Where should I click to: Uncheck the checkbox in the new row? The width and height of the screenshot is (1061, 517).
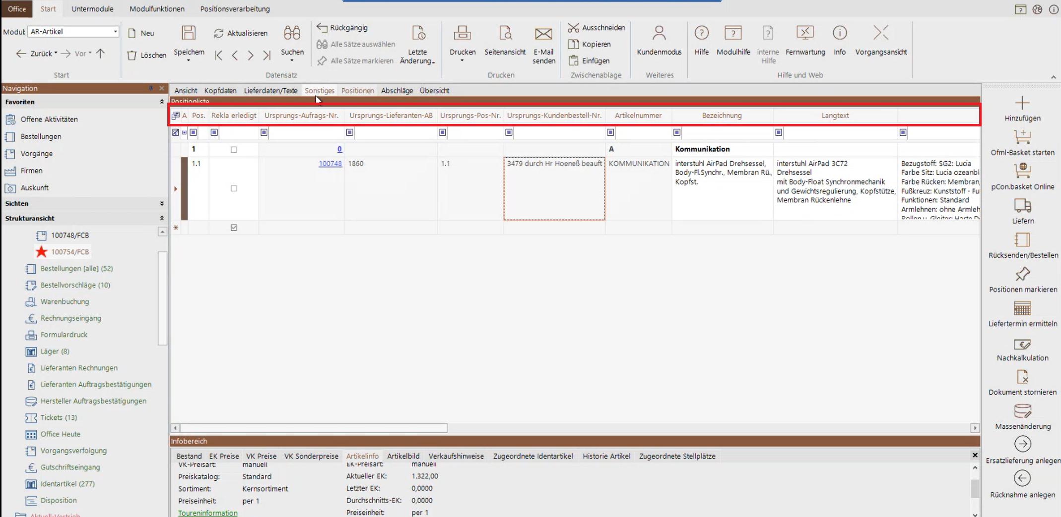coord(234,228)
